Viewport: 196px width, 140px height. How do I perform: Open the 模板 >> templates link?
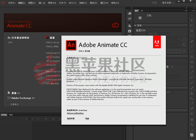point(16,93)
